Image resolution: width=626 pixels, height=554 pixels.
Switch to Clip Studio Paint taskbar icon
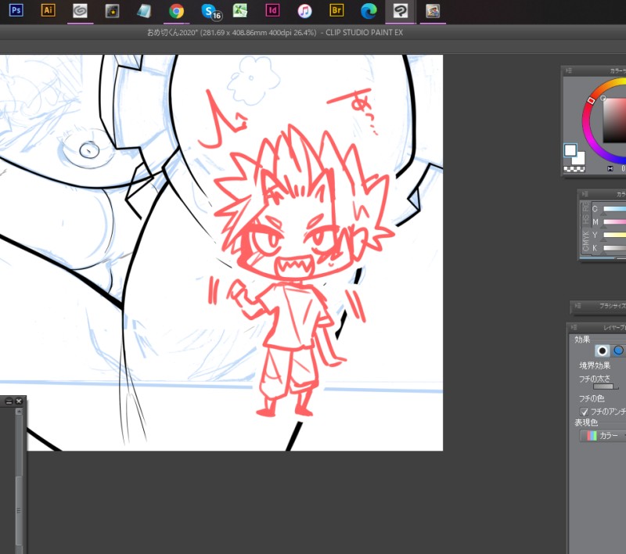[x=401, y=11]
